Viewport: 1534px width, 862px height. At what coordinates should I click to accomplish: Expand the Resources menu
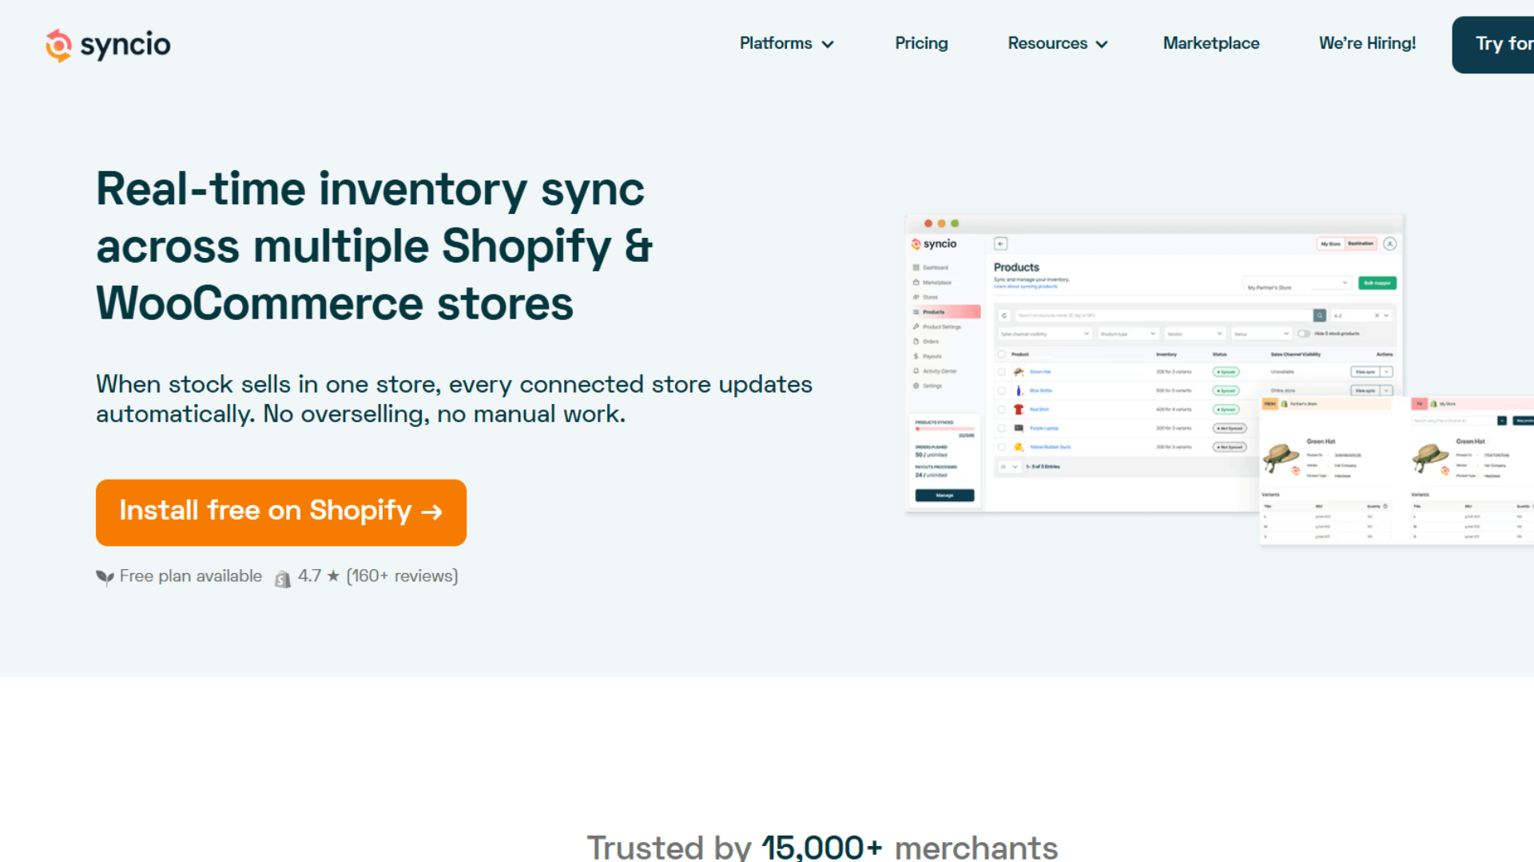(1058, 43)
